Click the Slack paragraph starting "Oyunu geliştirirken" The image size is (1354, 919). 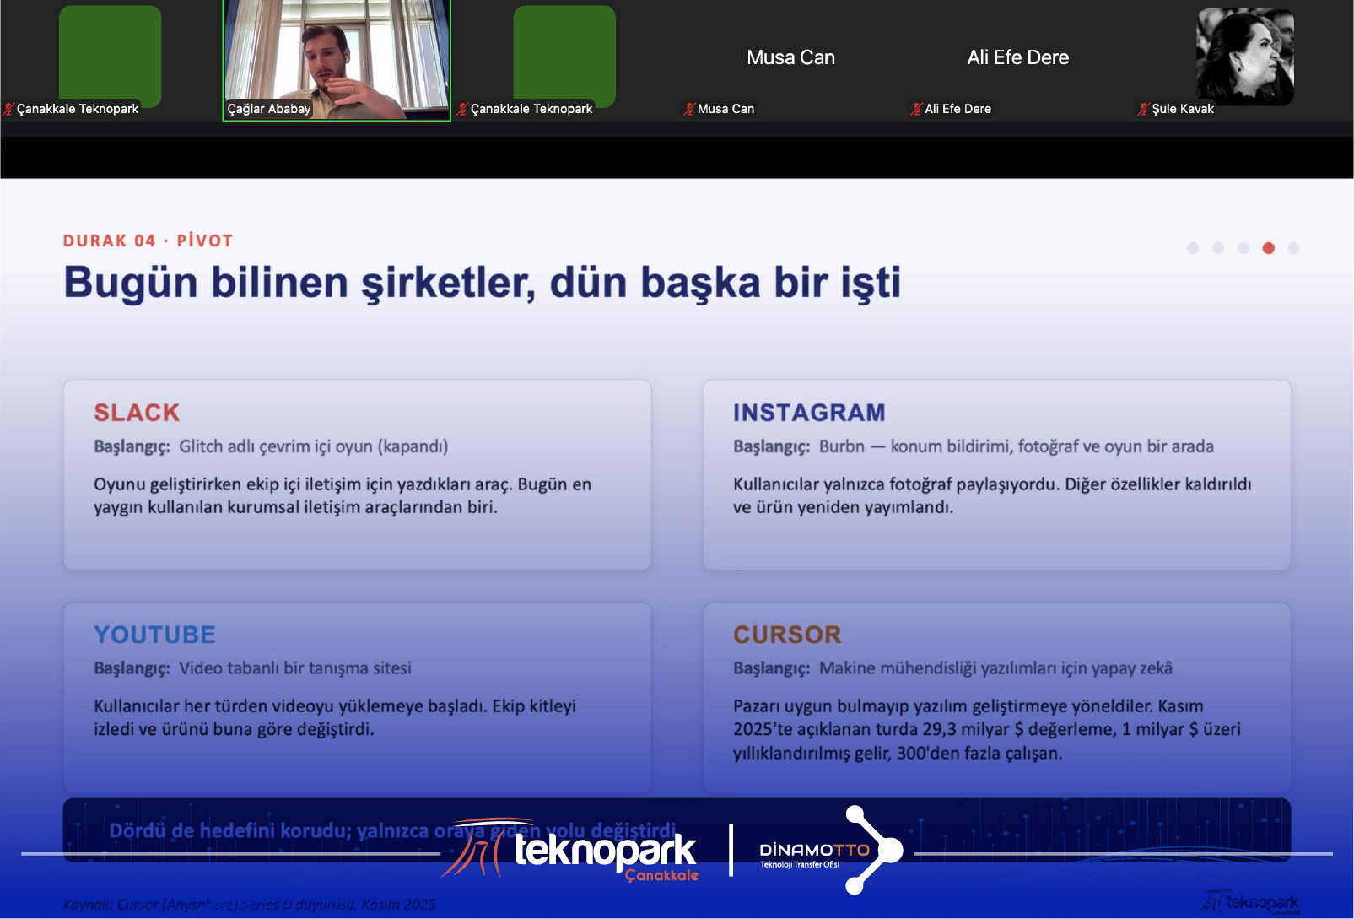coord(343,495)
